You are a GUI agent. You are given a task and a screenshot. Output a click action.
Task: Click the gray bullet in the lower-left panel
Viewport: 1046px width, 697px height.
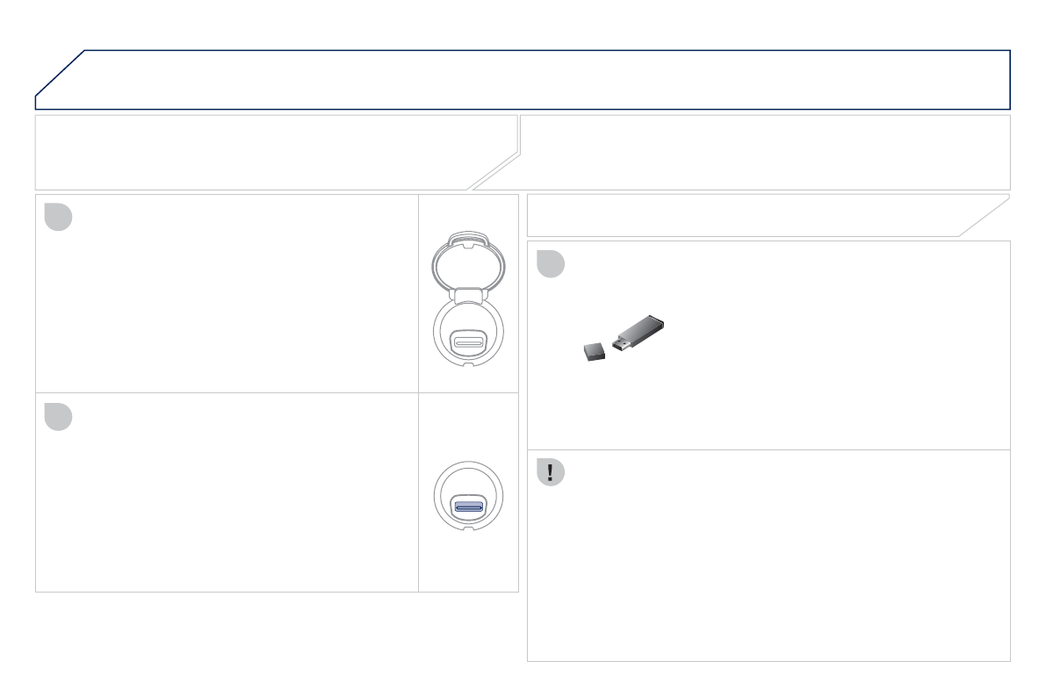[58, 414]
